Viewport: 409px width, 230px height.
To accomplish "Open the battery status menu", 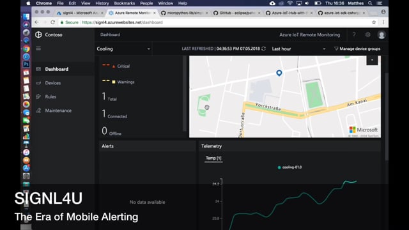I will pos(318,3).
